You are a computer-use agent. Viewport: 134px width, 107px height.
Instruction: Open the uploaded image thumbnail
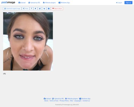coord(28,41)
